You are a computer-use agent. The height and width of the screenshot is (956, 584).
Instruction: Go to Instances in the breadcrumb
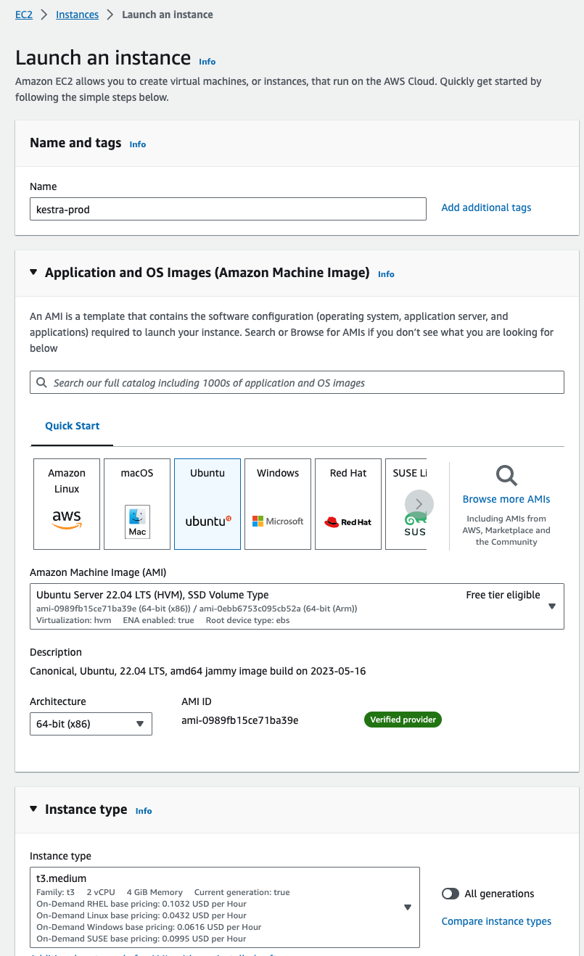[77, 15]
